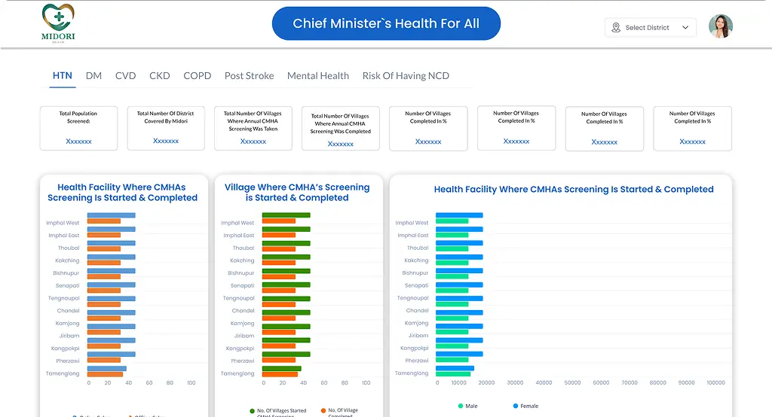Switch to the HTN tab
This screenshot has height=417, width=772.
(63, 76)
